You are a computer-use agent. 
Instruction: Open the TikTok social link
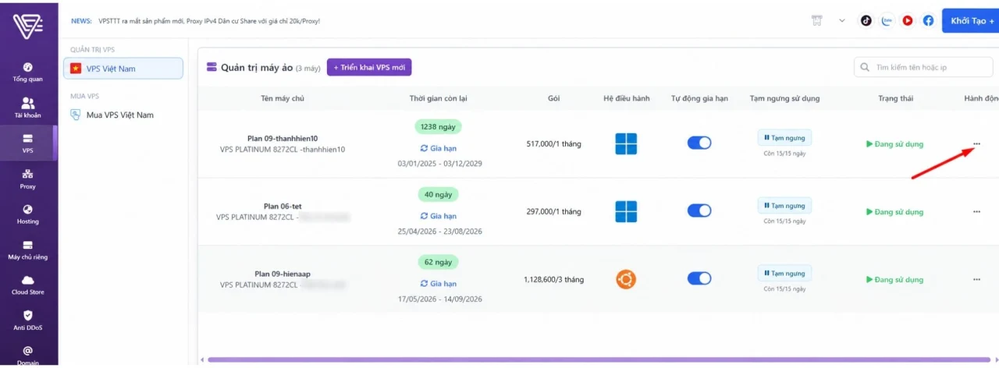pyautogui.click(x=866, y=21)
